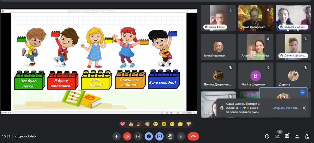Send the surprised face reaction
This screenshot has height=143, width=314.
(164, 124)
